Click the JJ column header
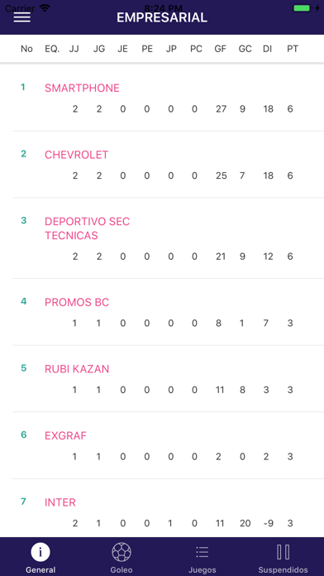The height and width of the screenshot is (576, 324). 74,49
